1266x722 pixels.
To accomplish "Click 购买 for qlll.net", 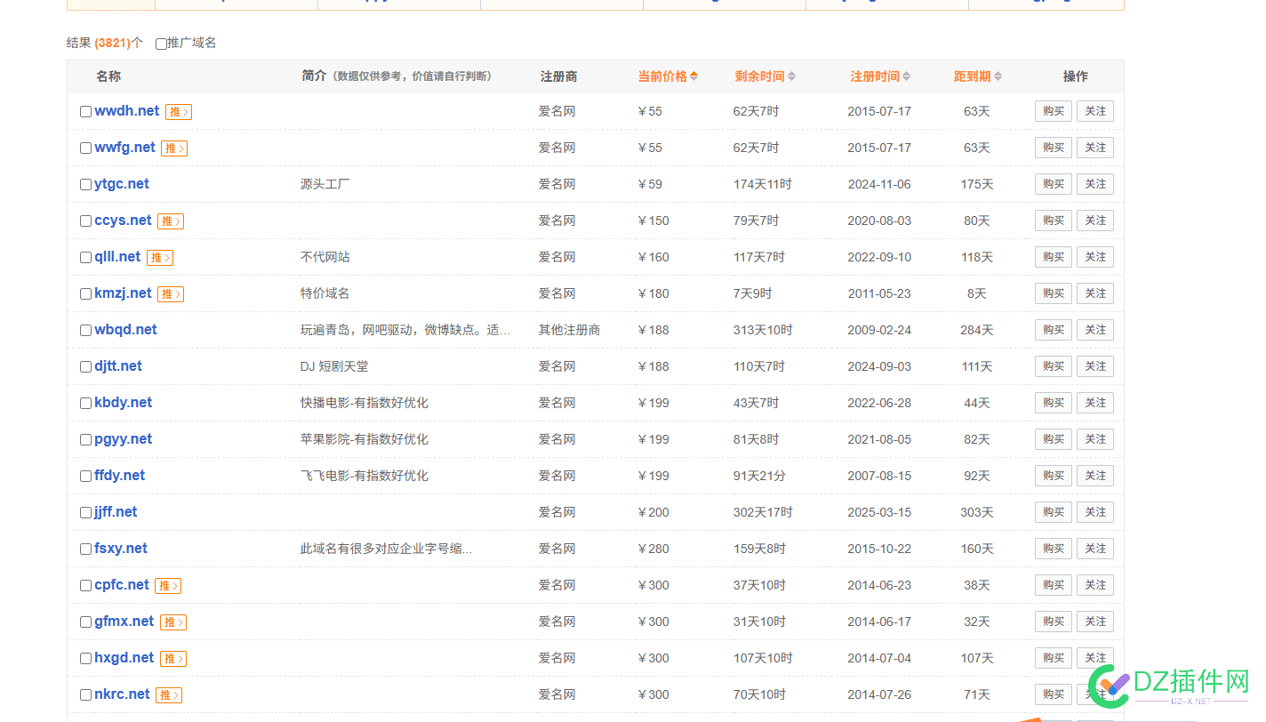I will pyautogui.click(x=1054, y=257).
